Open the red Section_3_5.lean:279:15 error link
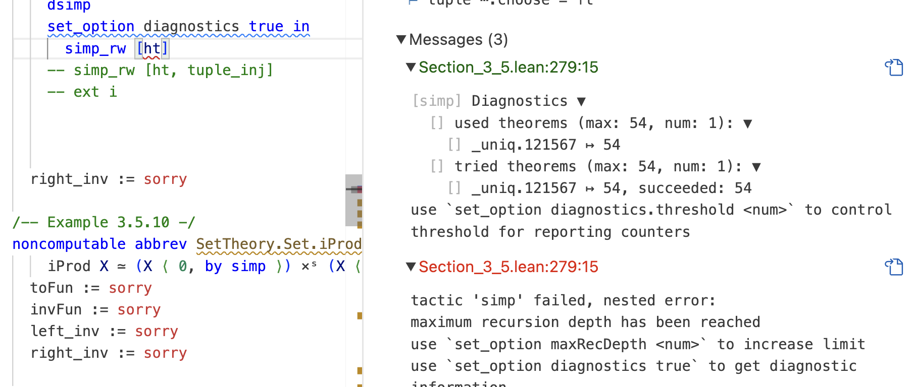Viewport: 915px width, 387px height. tap(508, 267)
